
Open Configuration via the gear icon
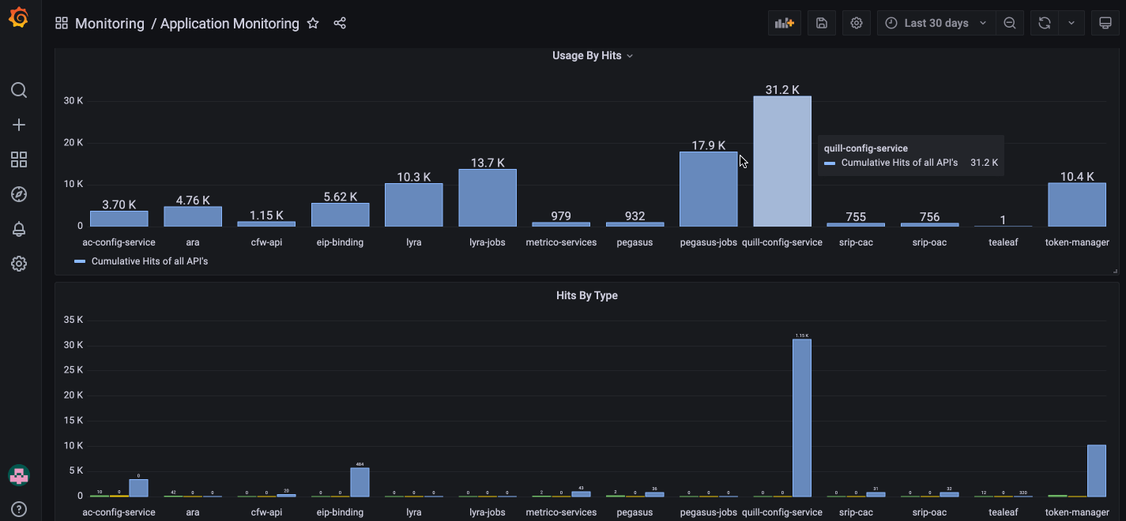(x=18, y=263)
